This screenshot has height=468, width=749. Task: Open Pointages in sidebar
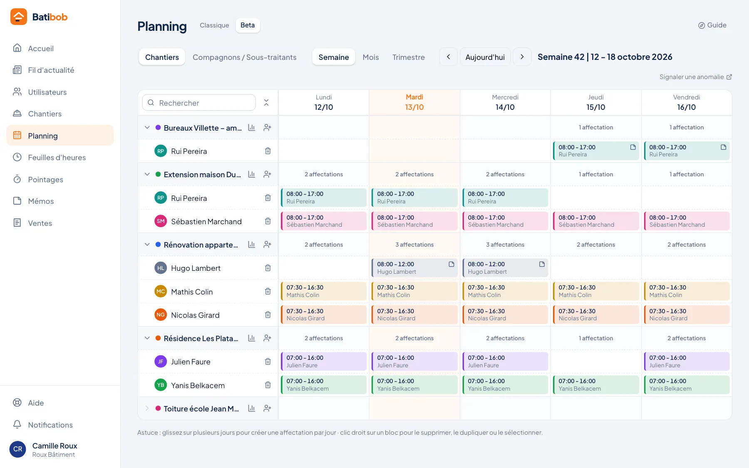point(60,179)
